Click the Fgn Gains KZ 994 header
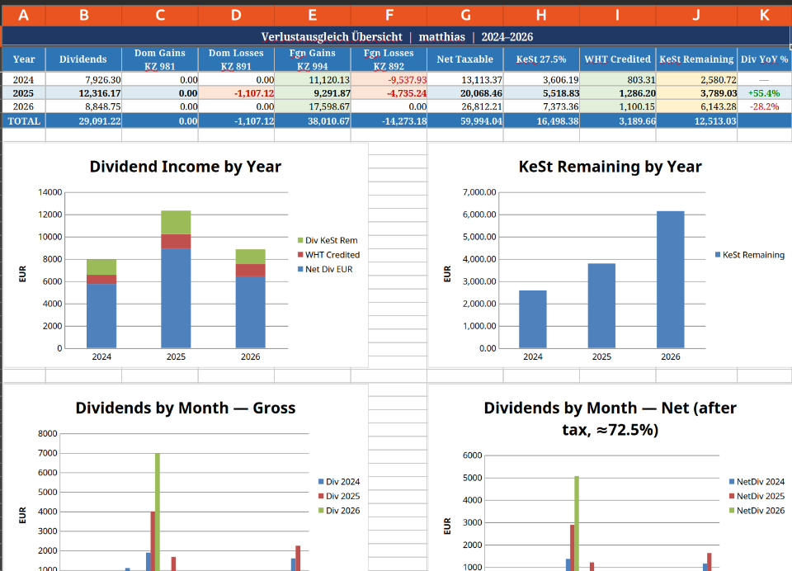792x571 pixels. tap(313, 59)
